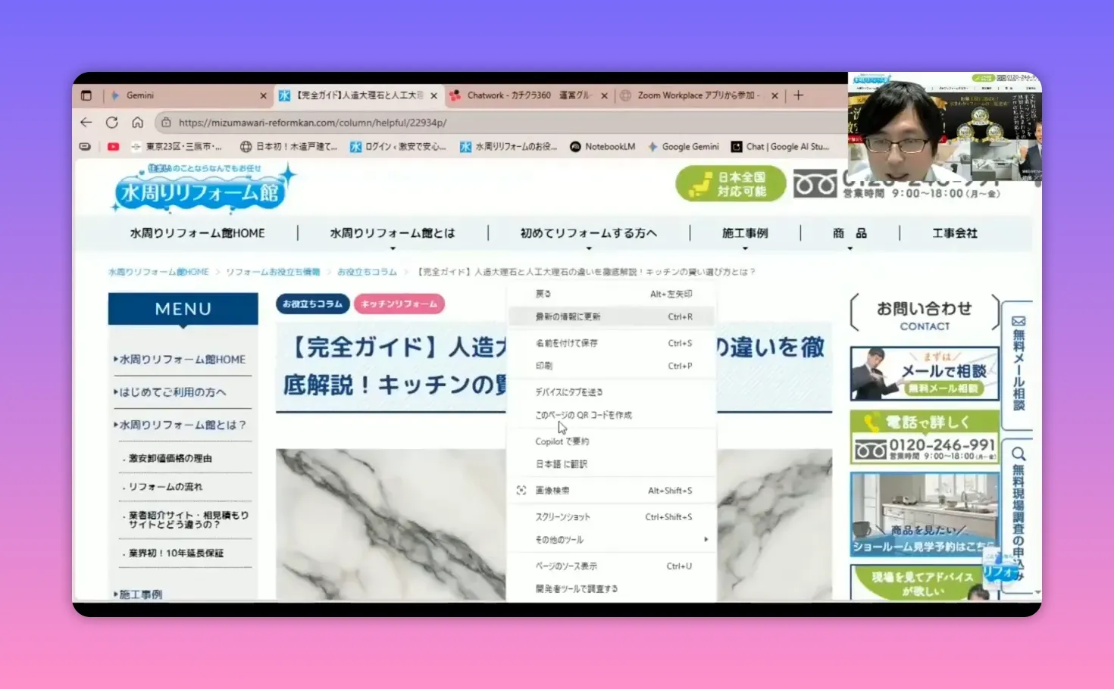Click the browser Back arrow icon
Viewport: 1114px width, 689px height.
coord(86,122)
